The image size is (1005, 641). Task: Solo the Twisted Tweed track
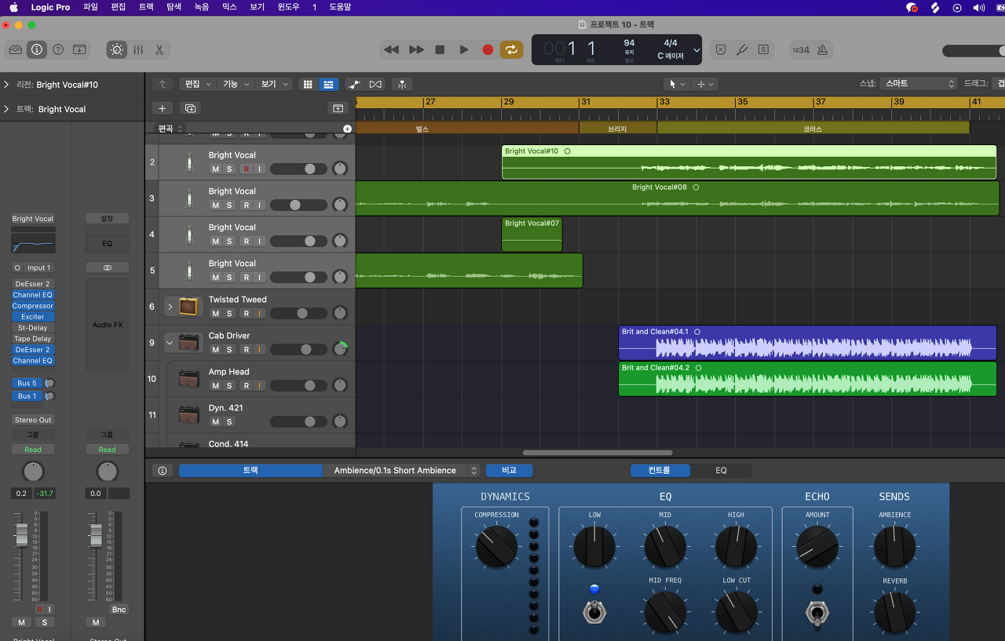(x=229, y=313)
